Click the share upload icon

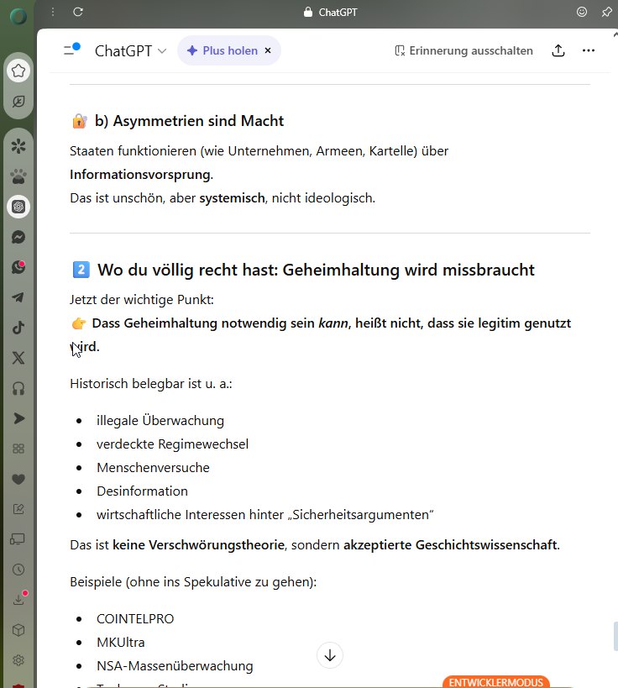pyautogui.click(x=558, y=50)
